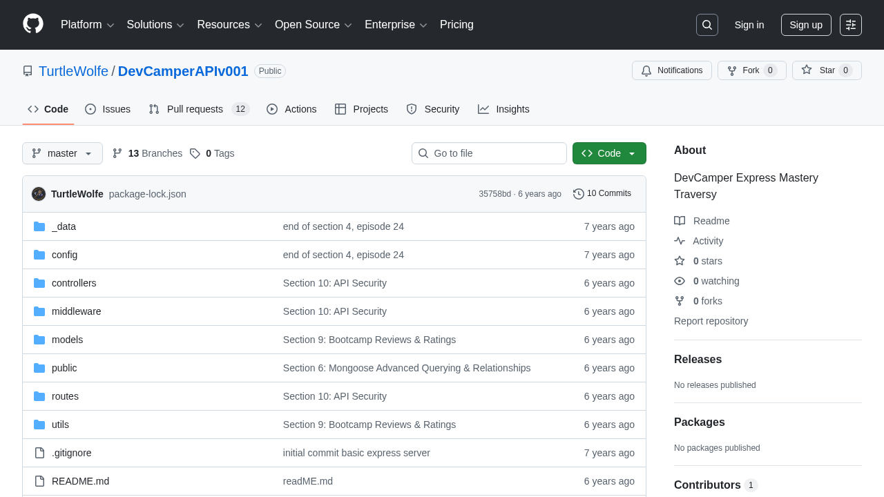
Task: Click the GitHub octocat home logo
Action: (x=32, y=25)
